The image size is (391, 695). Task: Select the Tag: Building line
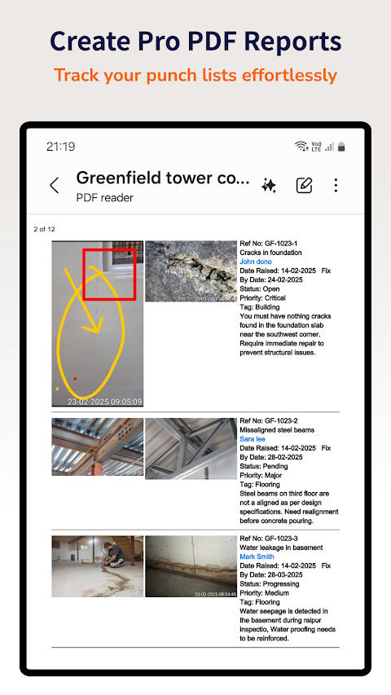point(260,306)
